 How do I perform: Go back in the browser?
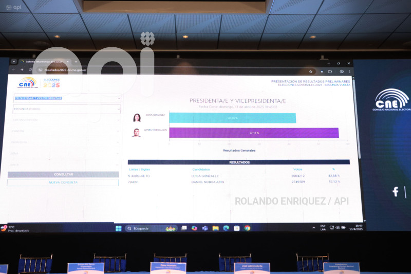pos(14,70)
